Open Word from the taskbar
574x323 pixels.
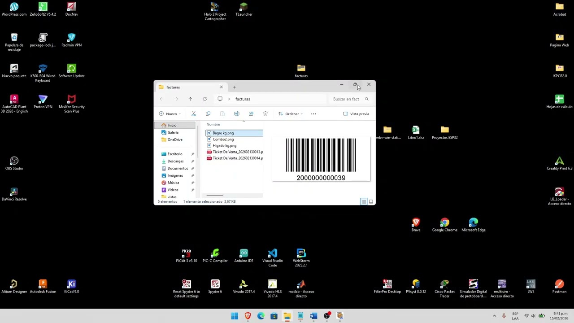click(313, 316)
